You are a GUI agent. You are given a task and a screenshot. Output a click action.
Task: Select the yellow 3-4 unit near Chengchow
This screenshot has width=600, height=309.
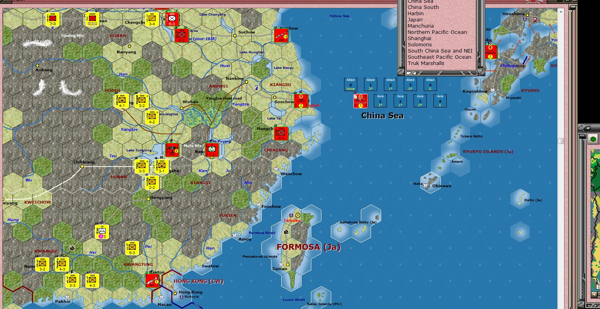[152, 19]
